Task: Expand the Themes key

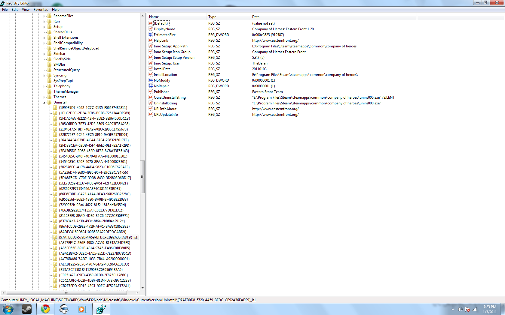Action: (x=44, y=97)
